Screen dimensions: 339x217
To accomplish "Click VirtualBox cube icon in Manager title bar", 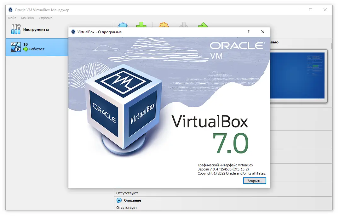I will [x=10, y=10].
